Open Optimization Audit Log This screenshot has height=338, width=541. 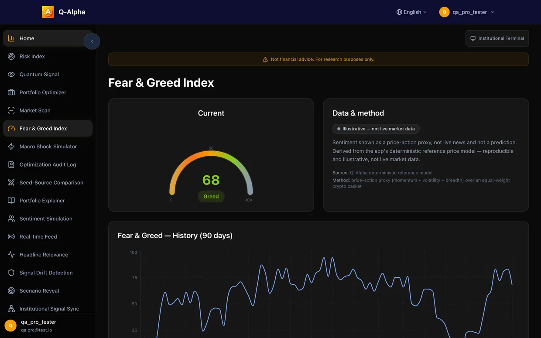(x=48, y=164)
